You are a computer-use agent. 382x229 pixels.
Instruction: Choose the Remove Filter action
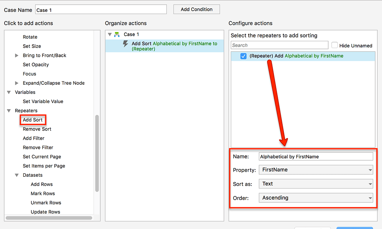coord(38,147)
